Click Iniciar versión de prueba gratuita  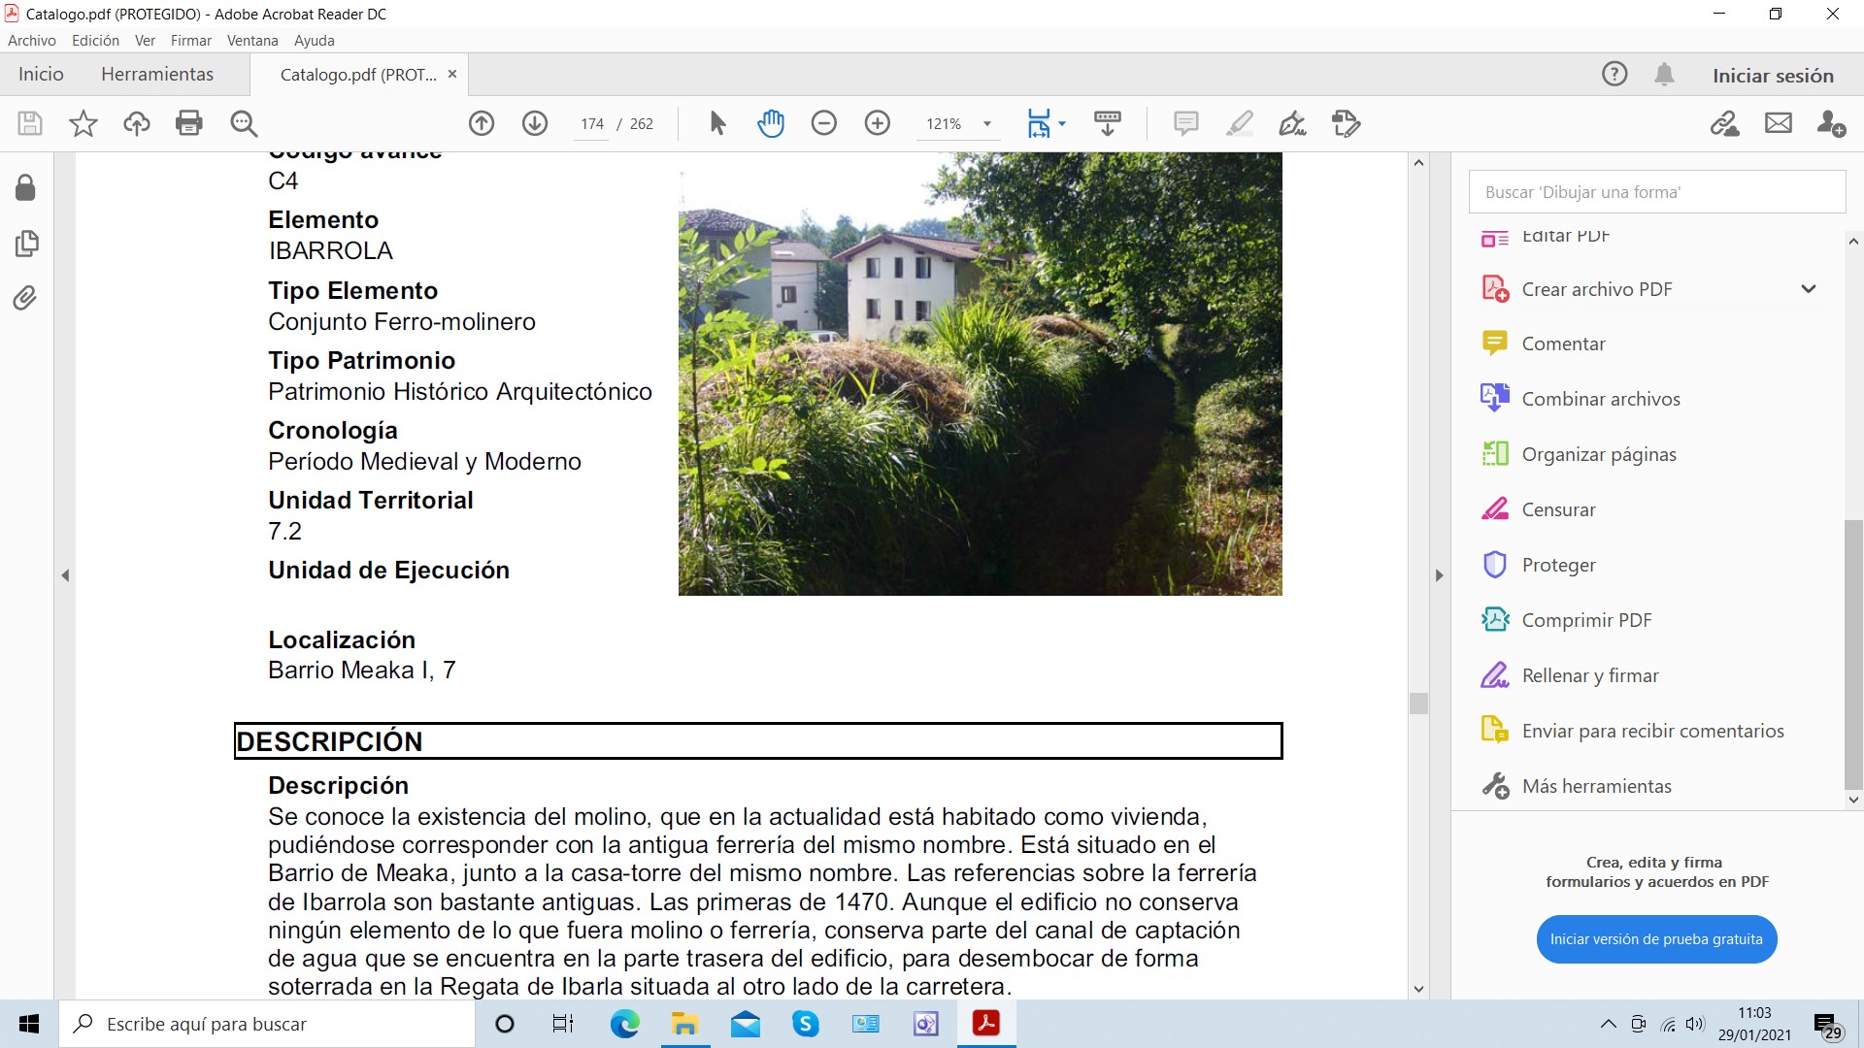click(x=1656, y=939)
